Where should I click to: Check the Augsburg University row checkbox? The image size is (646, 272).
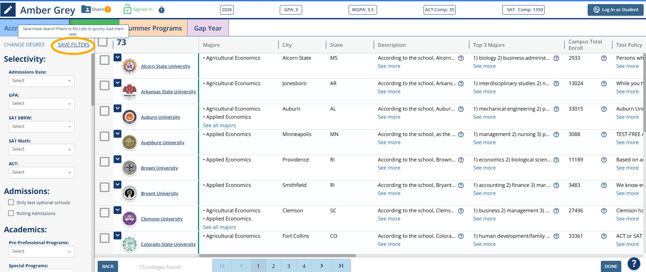[104, 136]
